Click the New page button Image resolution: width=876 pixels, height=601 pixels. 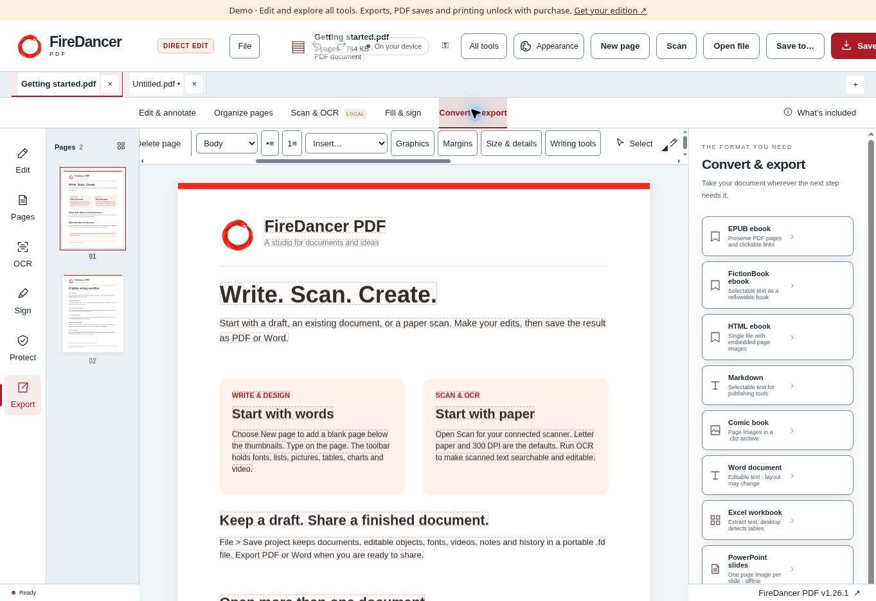(620, 46)
